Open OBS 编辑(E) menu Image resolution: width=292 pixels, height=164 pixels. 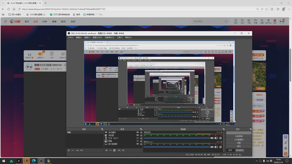point(79,38)
